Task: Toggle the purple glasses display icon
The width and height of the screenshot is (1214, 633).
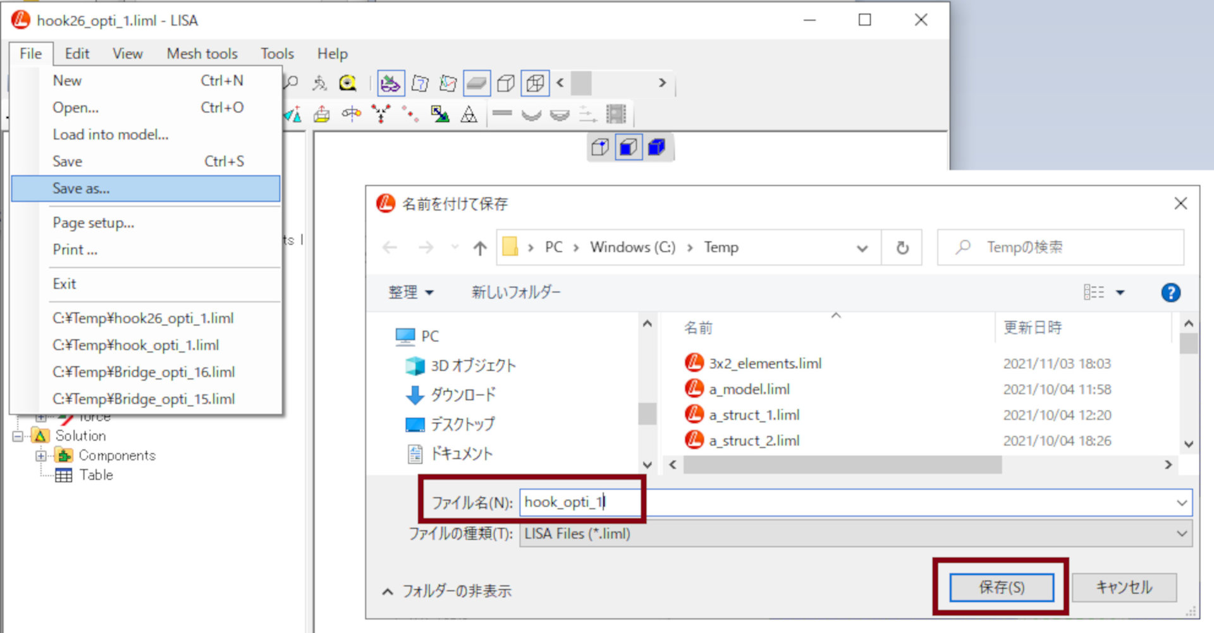Action: coord(391,83)
